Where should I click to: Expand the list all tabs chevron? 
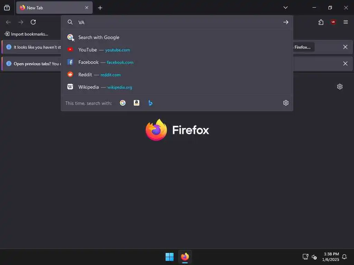(x=285, y=8)
